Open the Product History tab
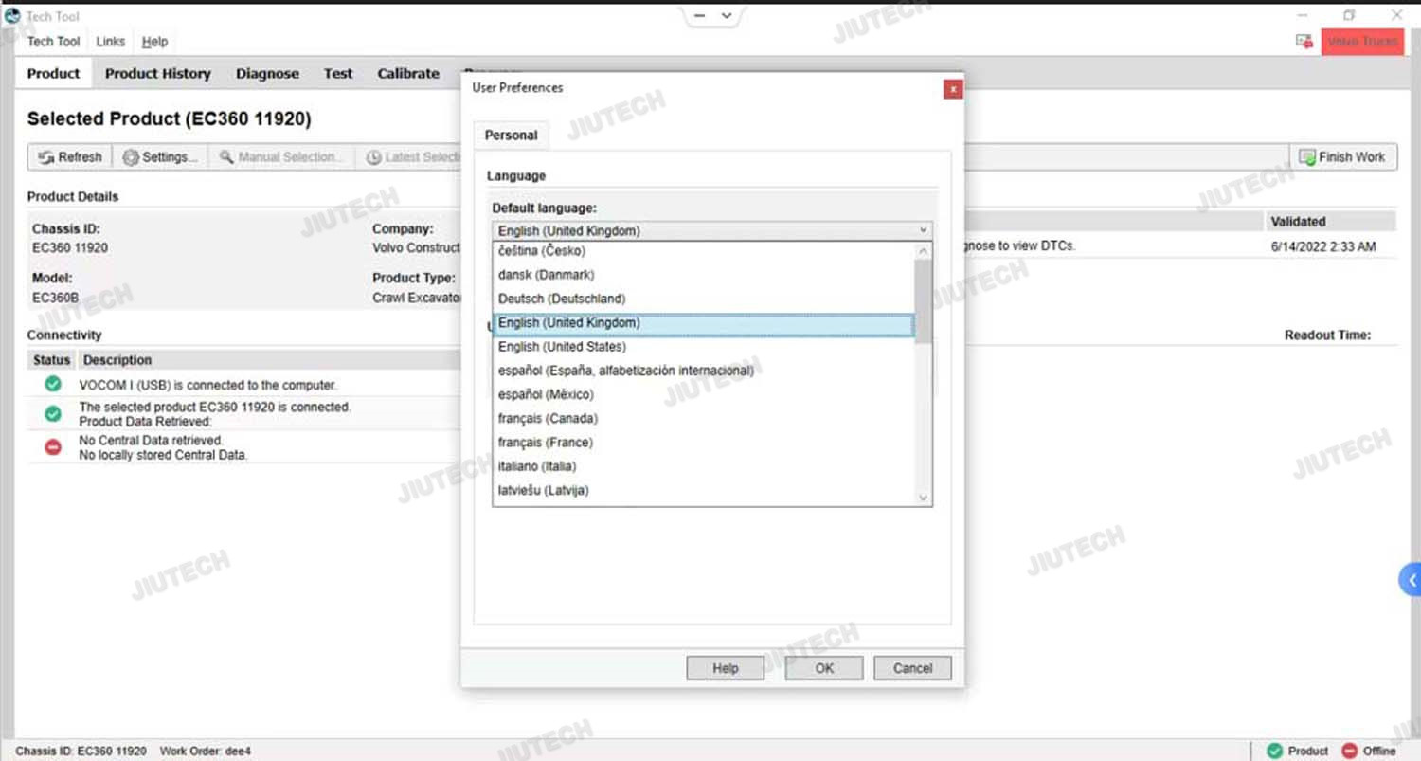 (157, 74)
